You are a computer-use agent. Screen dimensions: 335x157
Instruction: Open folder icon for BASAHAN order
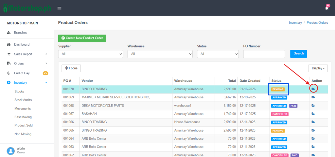[313, 114]
